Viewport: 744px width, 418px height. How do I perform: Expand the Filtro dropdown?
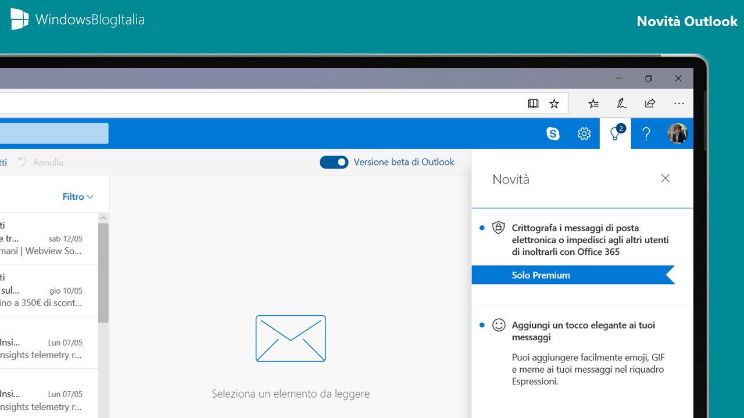(78, 197)
